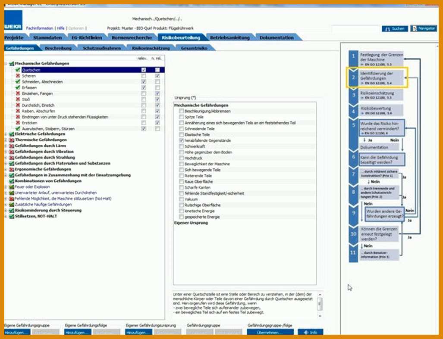Click red X icon beside Scheren
Screen dimensions: 443x339
pos(18,75)
